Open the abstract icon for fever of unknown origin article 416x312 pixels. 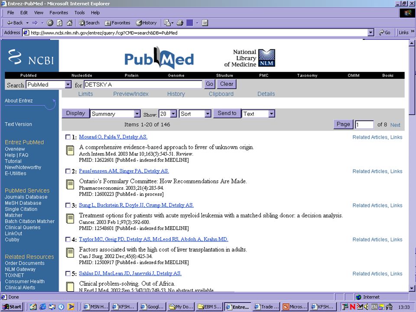(x=70, y=150)
